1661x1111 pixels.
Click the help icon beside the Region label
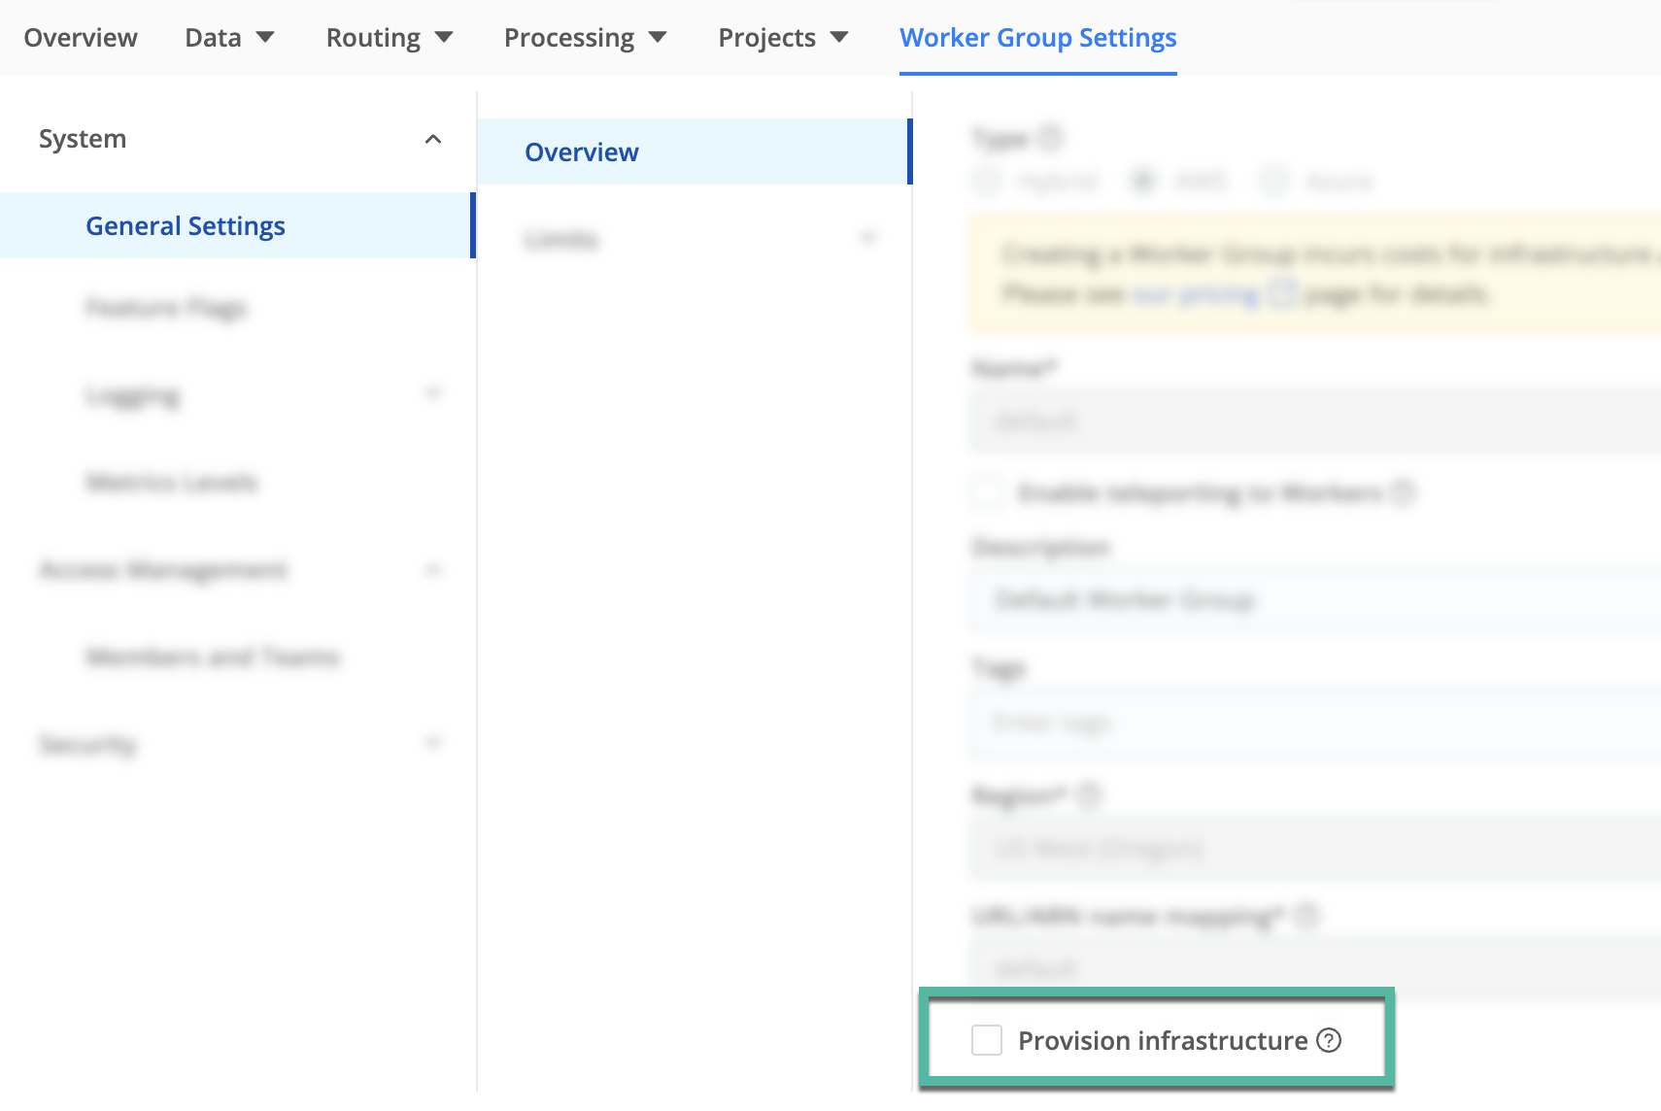point(1090,795)
